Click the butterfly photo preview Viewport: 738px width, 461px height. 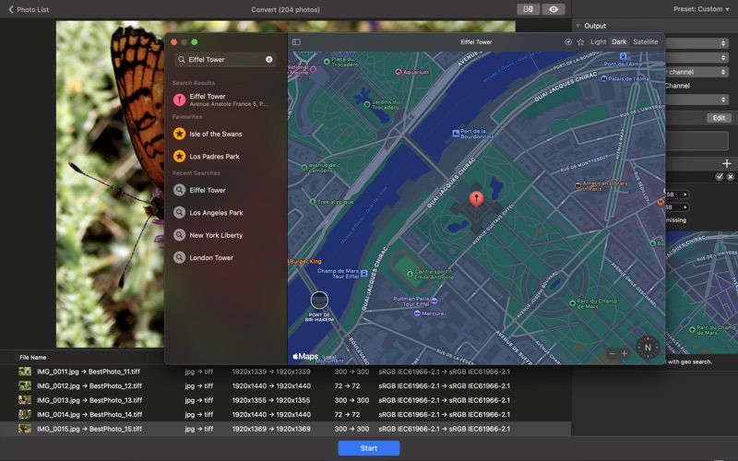tap(110, 183)
